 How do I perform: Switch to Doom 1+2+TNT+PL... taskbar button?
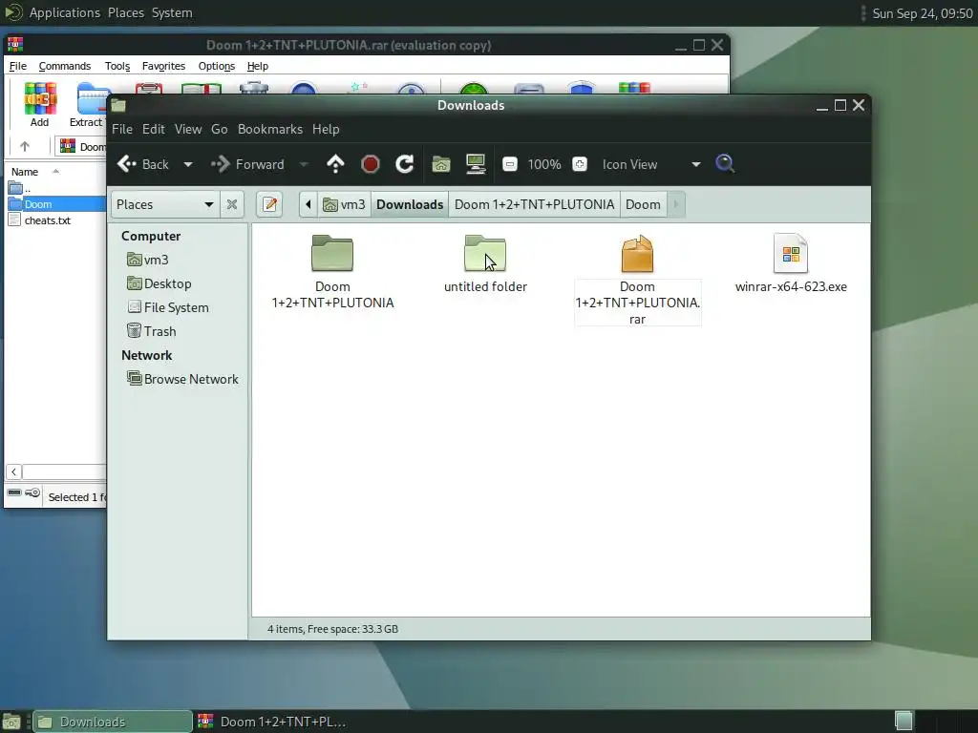(x=272, y=722)
